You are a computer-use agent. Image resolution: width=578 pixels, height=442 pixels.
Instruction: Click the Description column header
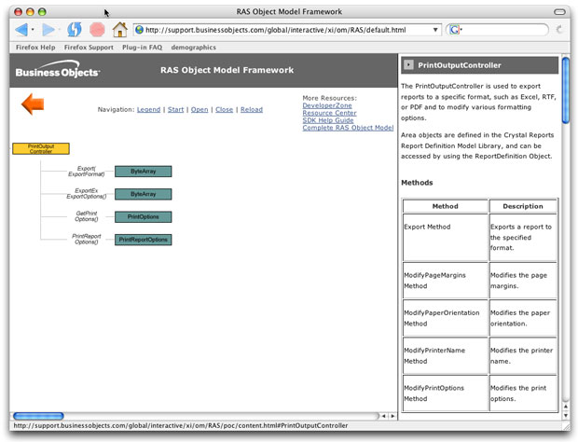tap(523, 206)
